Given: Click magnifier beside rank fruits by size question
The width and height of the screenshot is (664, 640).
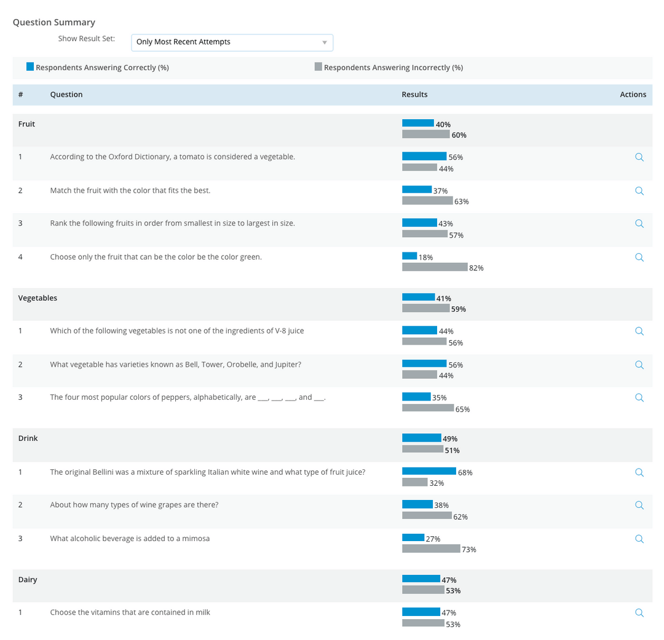Looking at the screenshot, I should [639, 224].
